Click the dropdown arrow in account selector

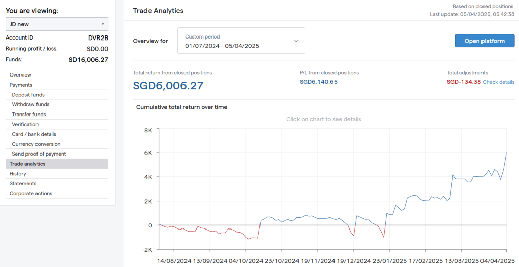(103, 24)
